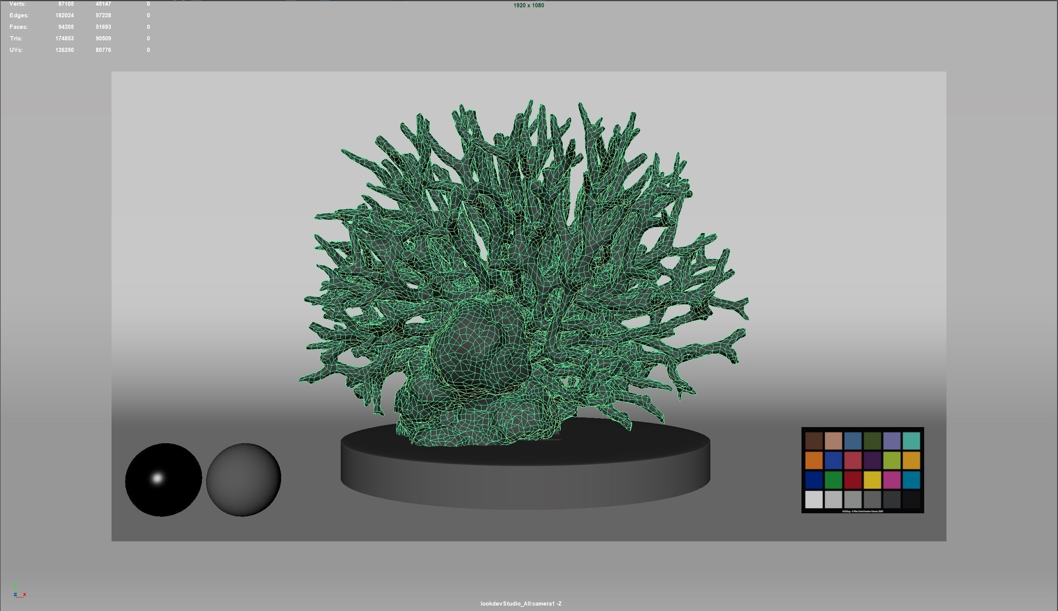Click the zero value in the Tris row
1058x611 pixels.
pyautogui.click(x=148, y=38)
